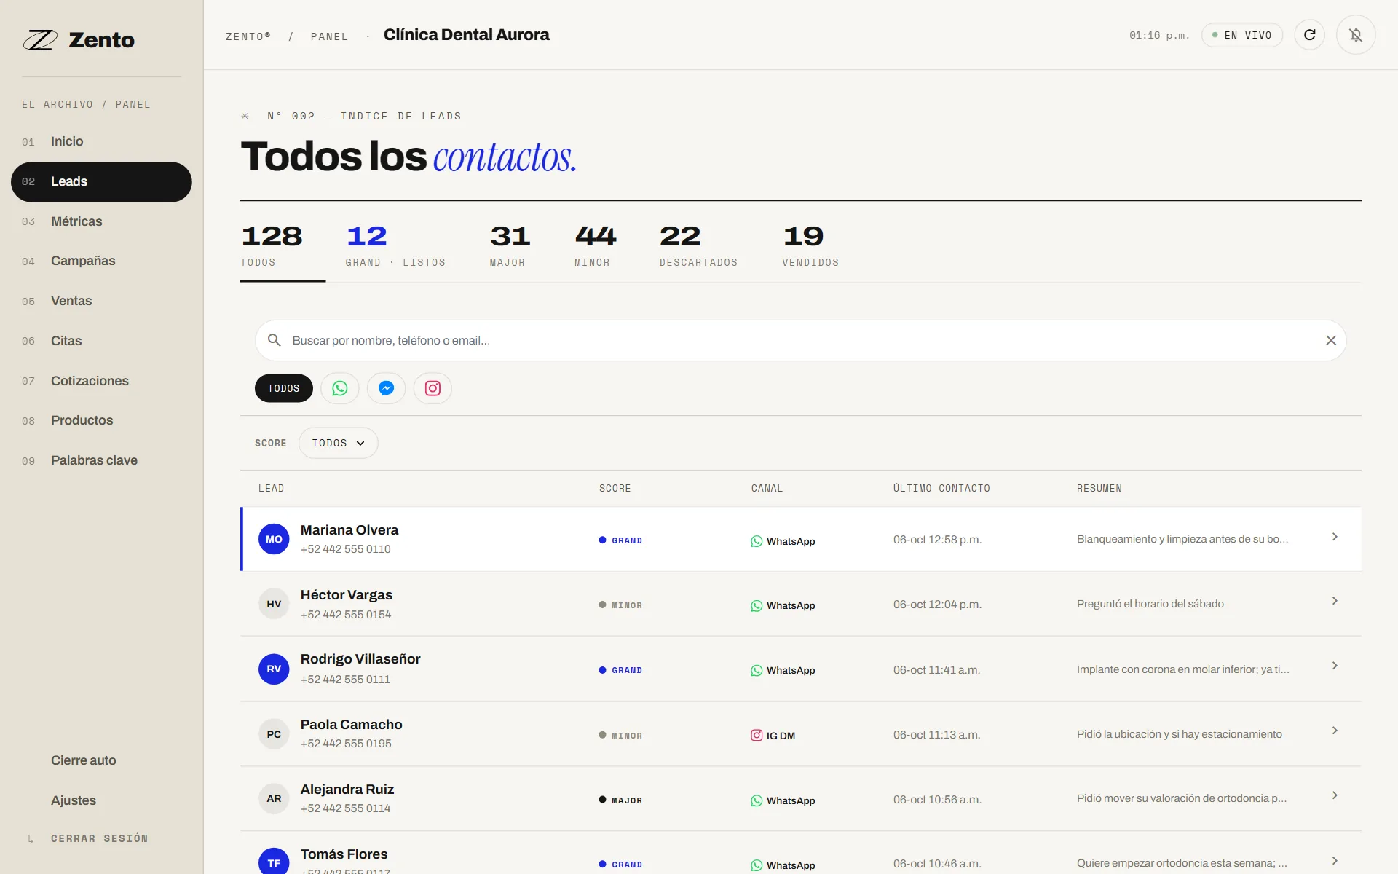Click Cerrar sesión to log out

click(99, 839)
